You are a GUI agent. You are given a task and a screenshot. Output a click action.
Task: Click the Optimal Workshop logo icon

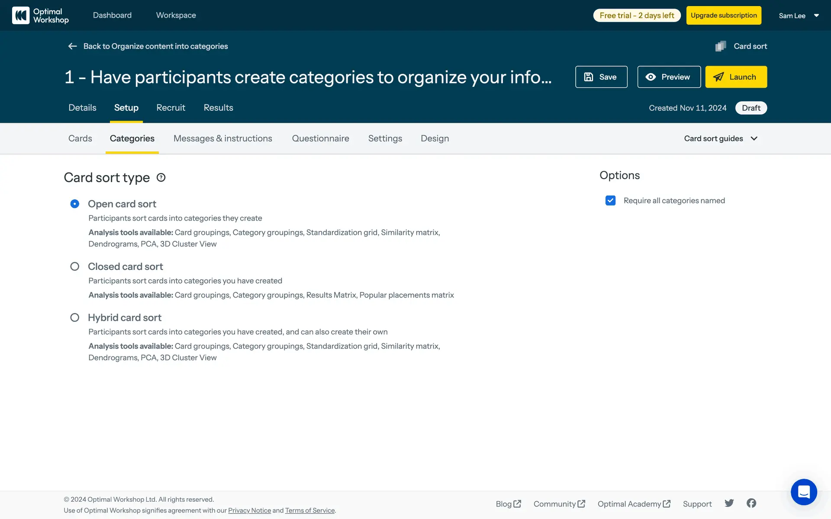tap(21, 16)
